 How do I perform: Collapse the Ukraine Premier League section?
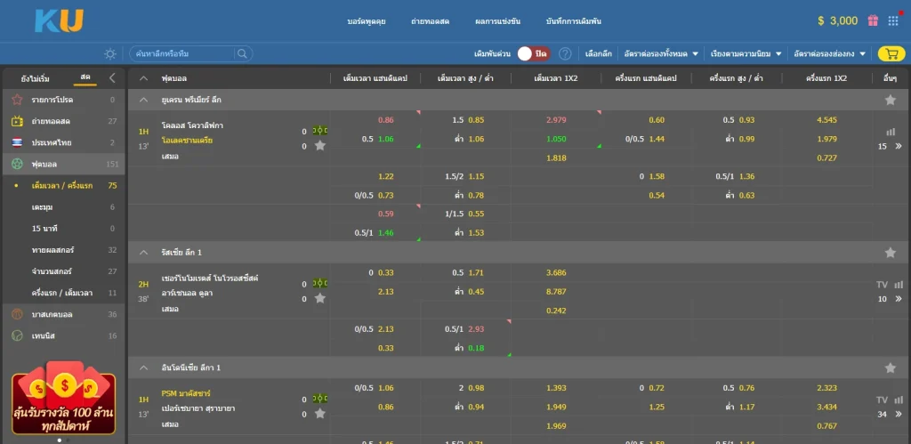point(143,100)
